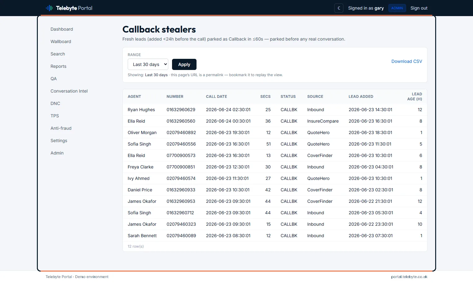The image size is (473, 283).
Task: Click the signed-in username gary
Action: coord(379,8)
